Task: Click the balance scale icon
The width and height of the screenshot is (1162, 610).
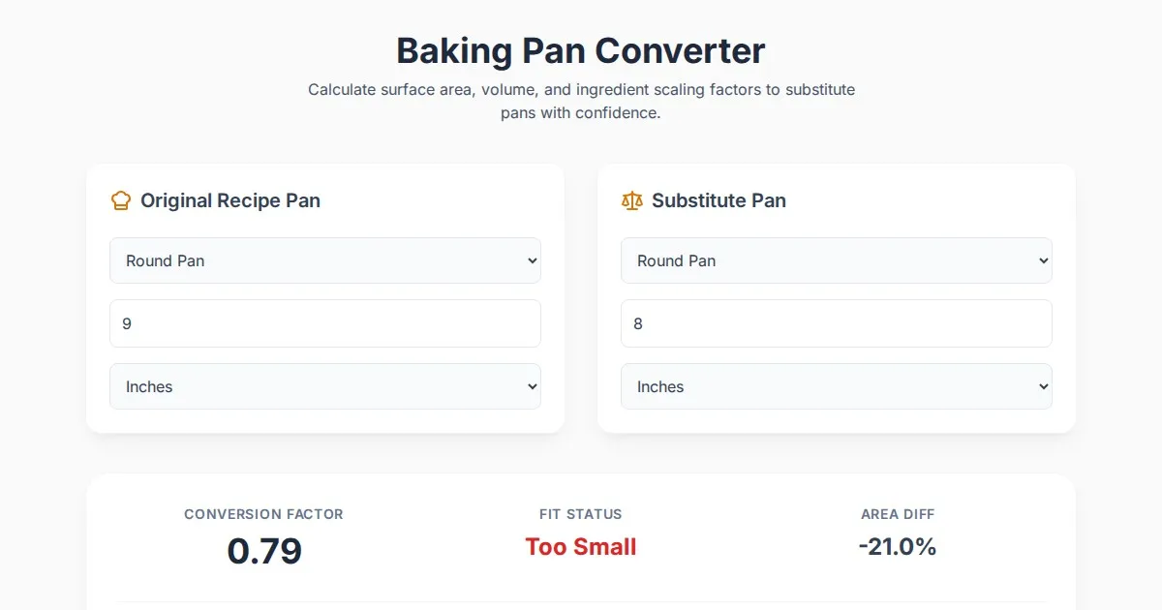Action: coord(632,200)
